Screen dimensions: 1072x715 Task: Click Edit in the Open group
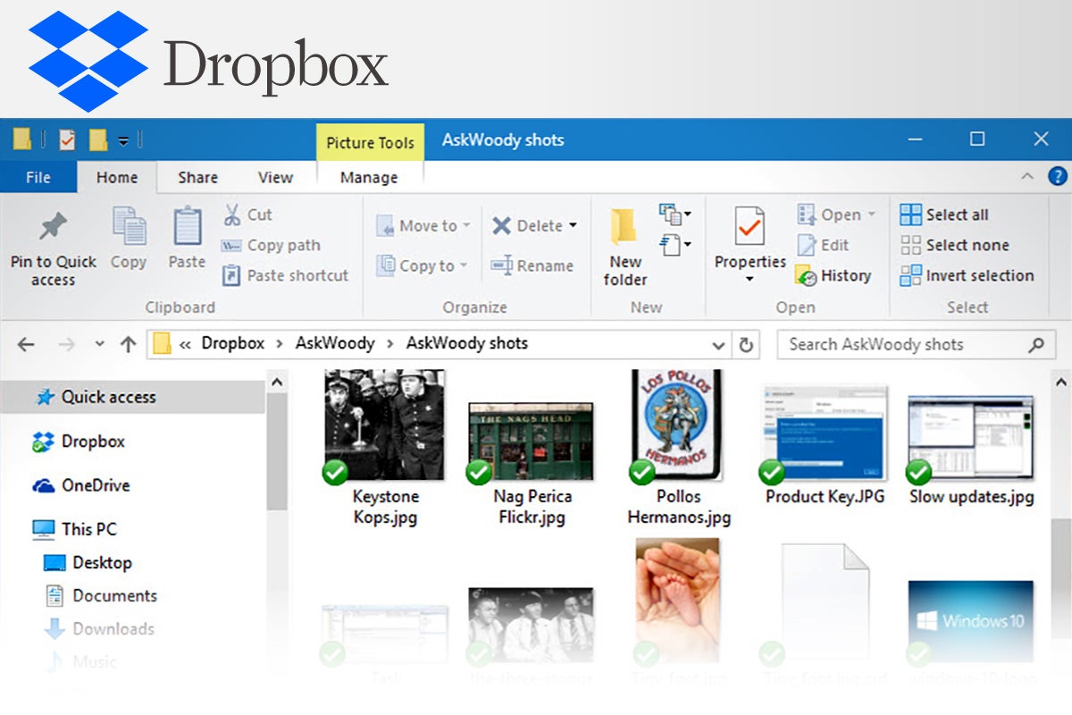pos(823,245)
